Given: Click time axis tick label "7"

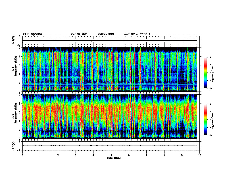Looking at the screenshot, I should 147,155.
